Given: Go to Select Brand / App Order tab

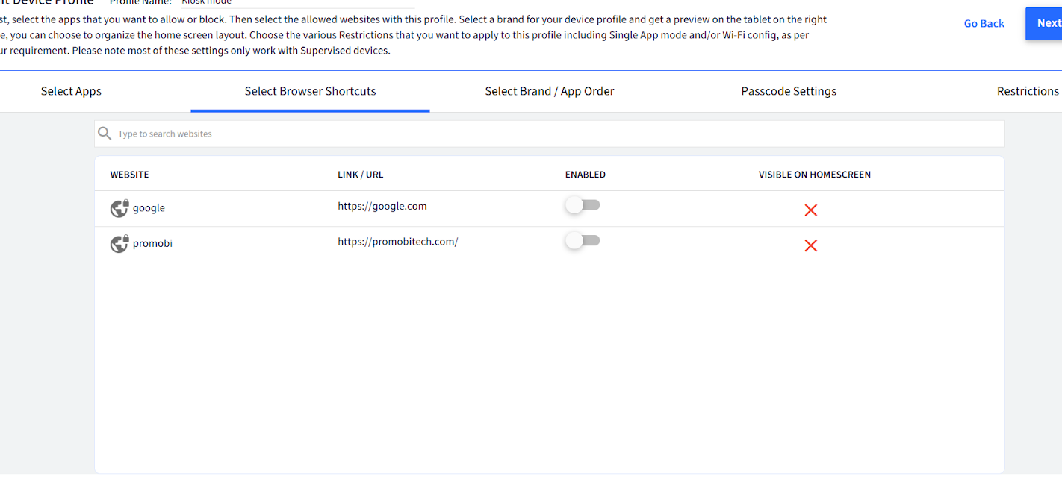Looking at the screenshot, I should (549, 91).
